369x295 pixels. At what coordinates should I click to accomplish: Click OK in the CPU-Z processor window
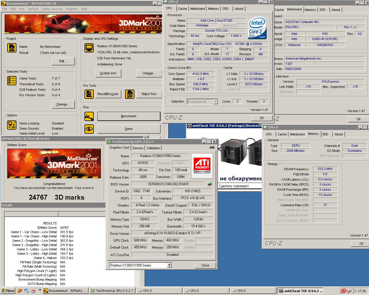click(262, 118)
